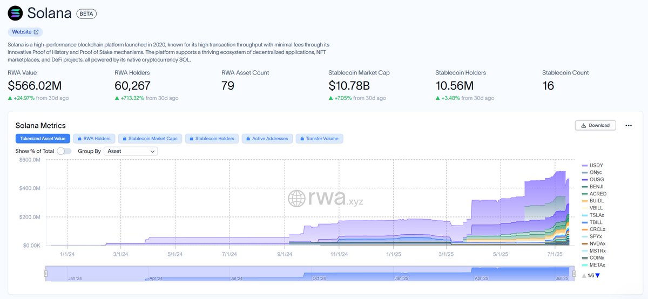Image resolution: width=648 pixels, height=299 pixels.
Task: Switch to the Transfer Volume tab
Action: pos(319,139)
